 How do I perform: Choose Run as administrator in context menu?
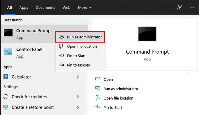point(80,37)
